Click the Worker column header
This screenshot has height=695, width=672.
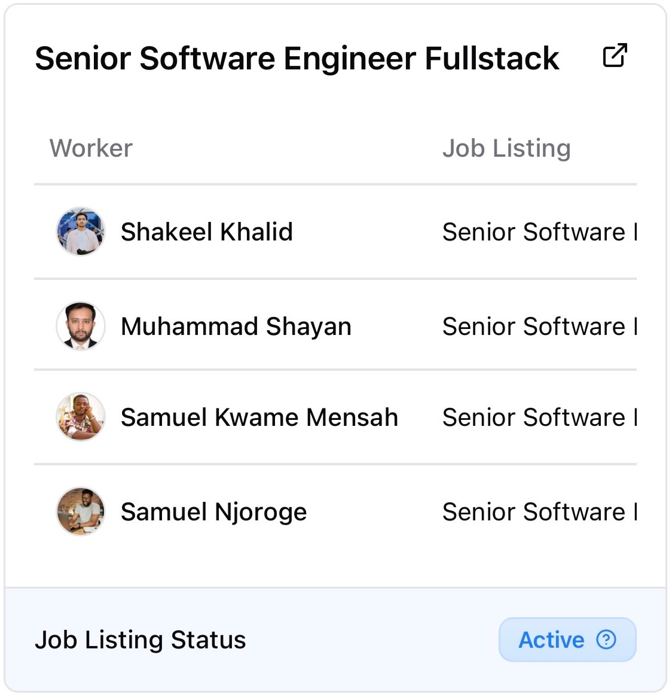[x=91, y=148]
